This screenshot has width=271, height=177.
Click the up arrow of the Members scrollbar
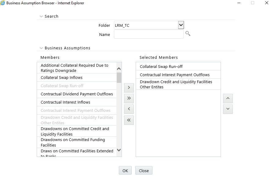point(119,68)
